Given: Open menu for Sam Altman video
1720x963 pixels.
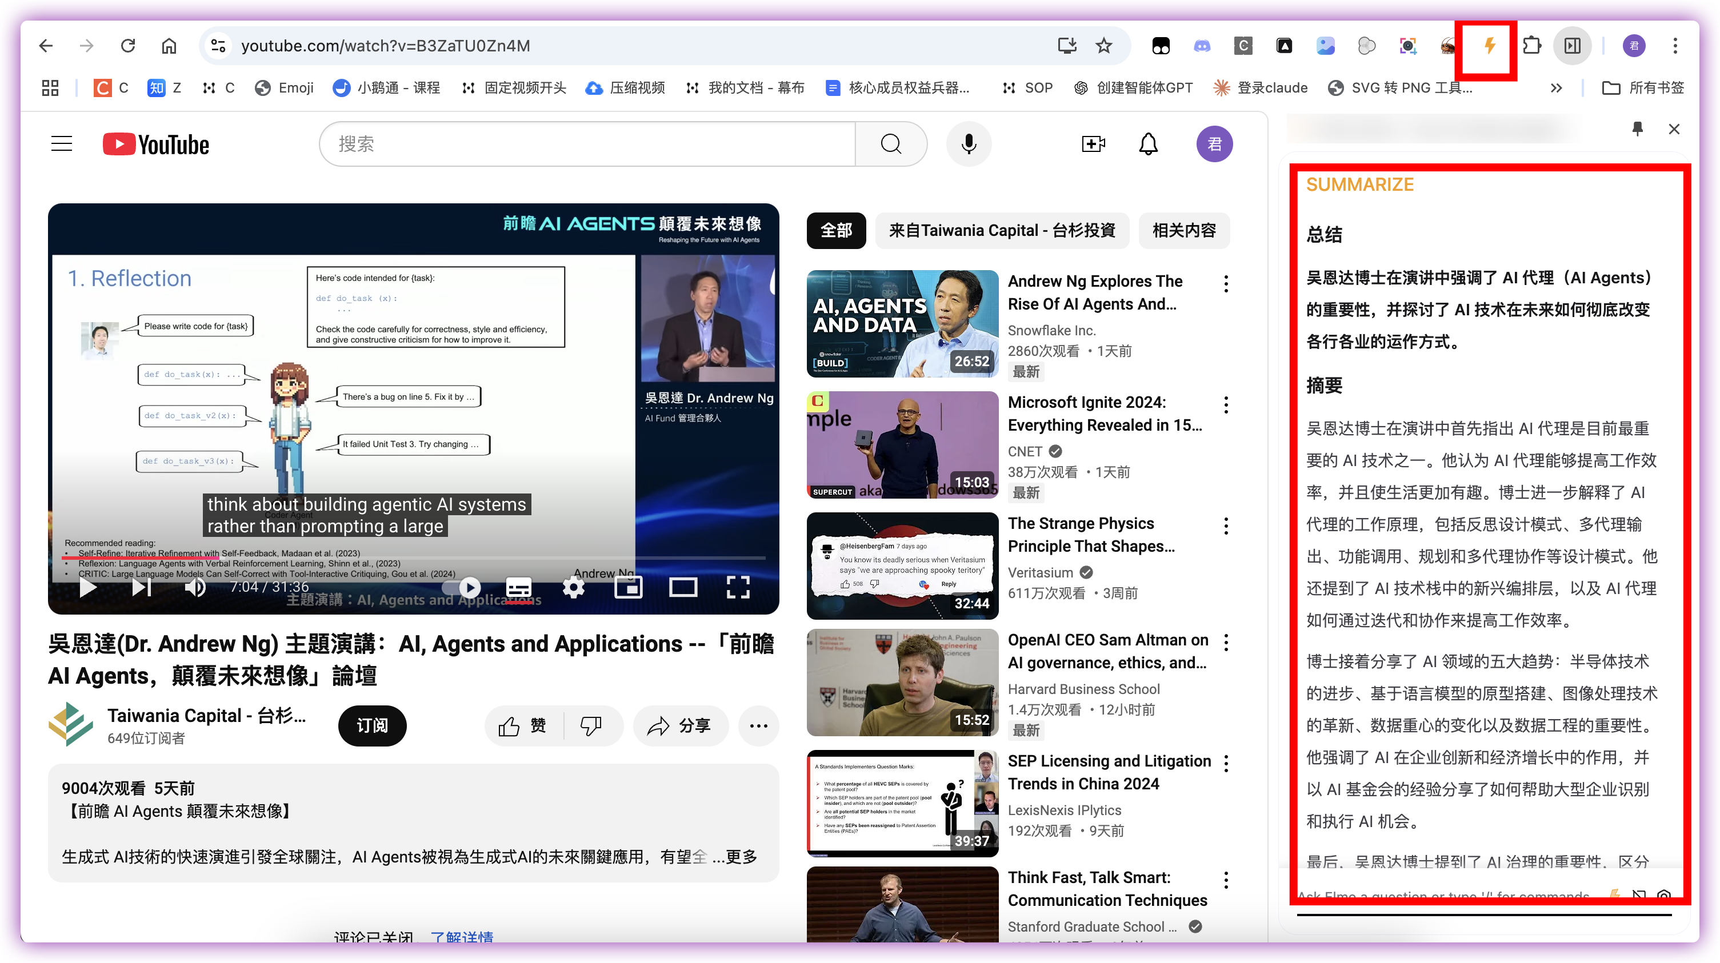Looking at the screenshot, I should pos(1226,642).
